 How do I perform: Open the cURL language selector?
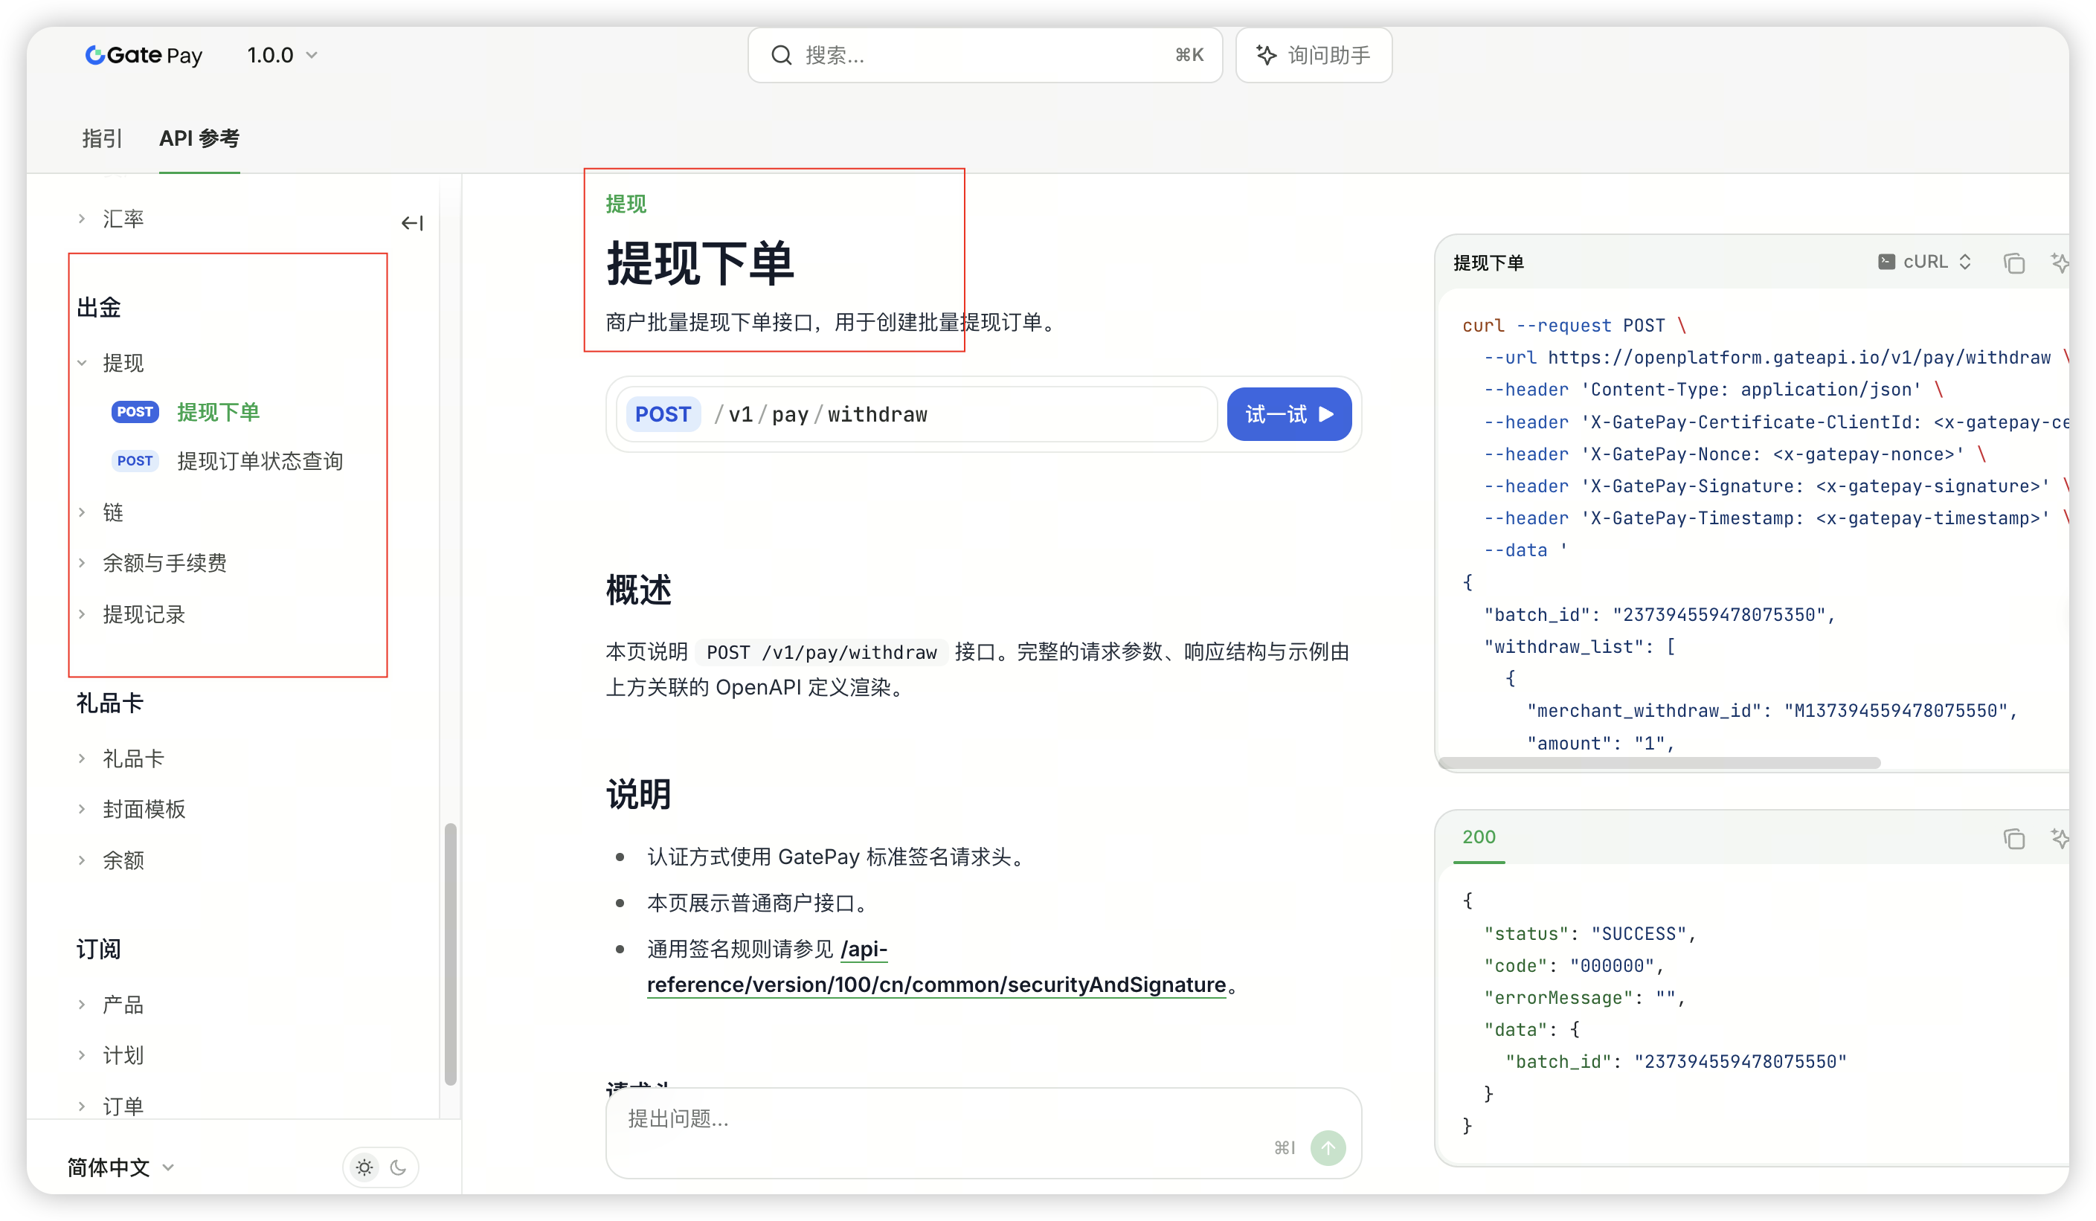click(x=1925, y=262)
